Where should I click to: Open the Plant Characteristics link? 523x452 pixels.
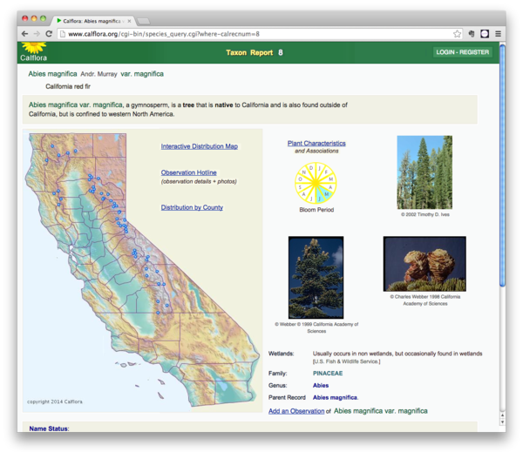[316, 144]
